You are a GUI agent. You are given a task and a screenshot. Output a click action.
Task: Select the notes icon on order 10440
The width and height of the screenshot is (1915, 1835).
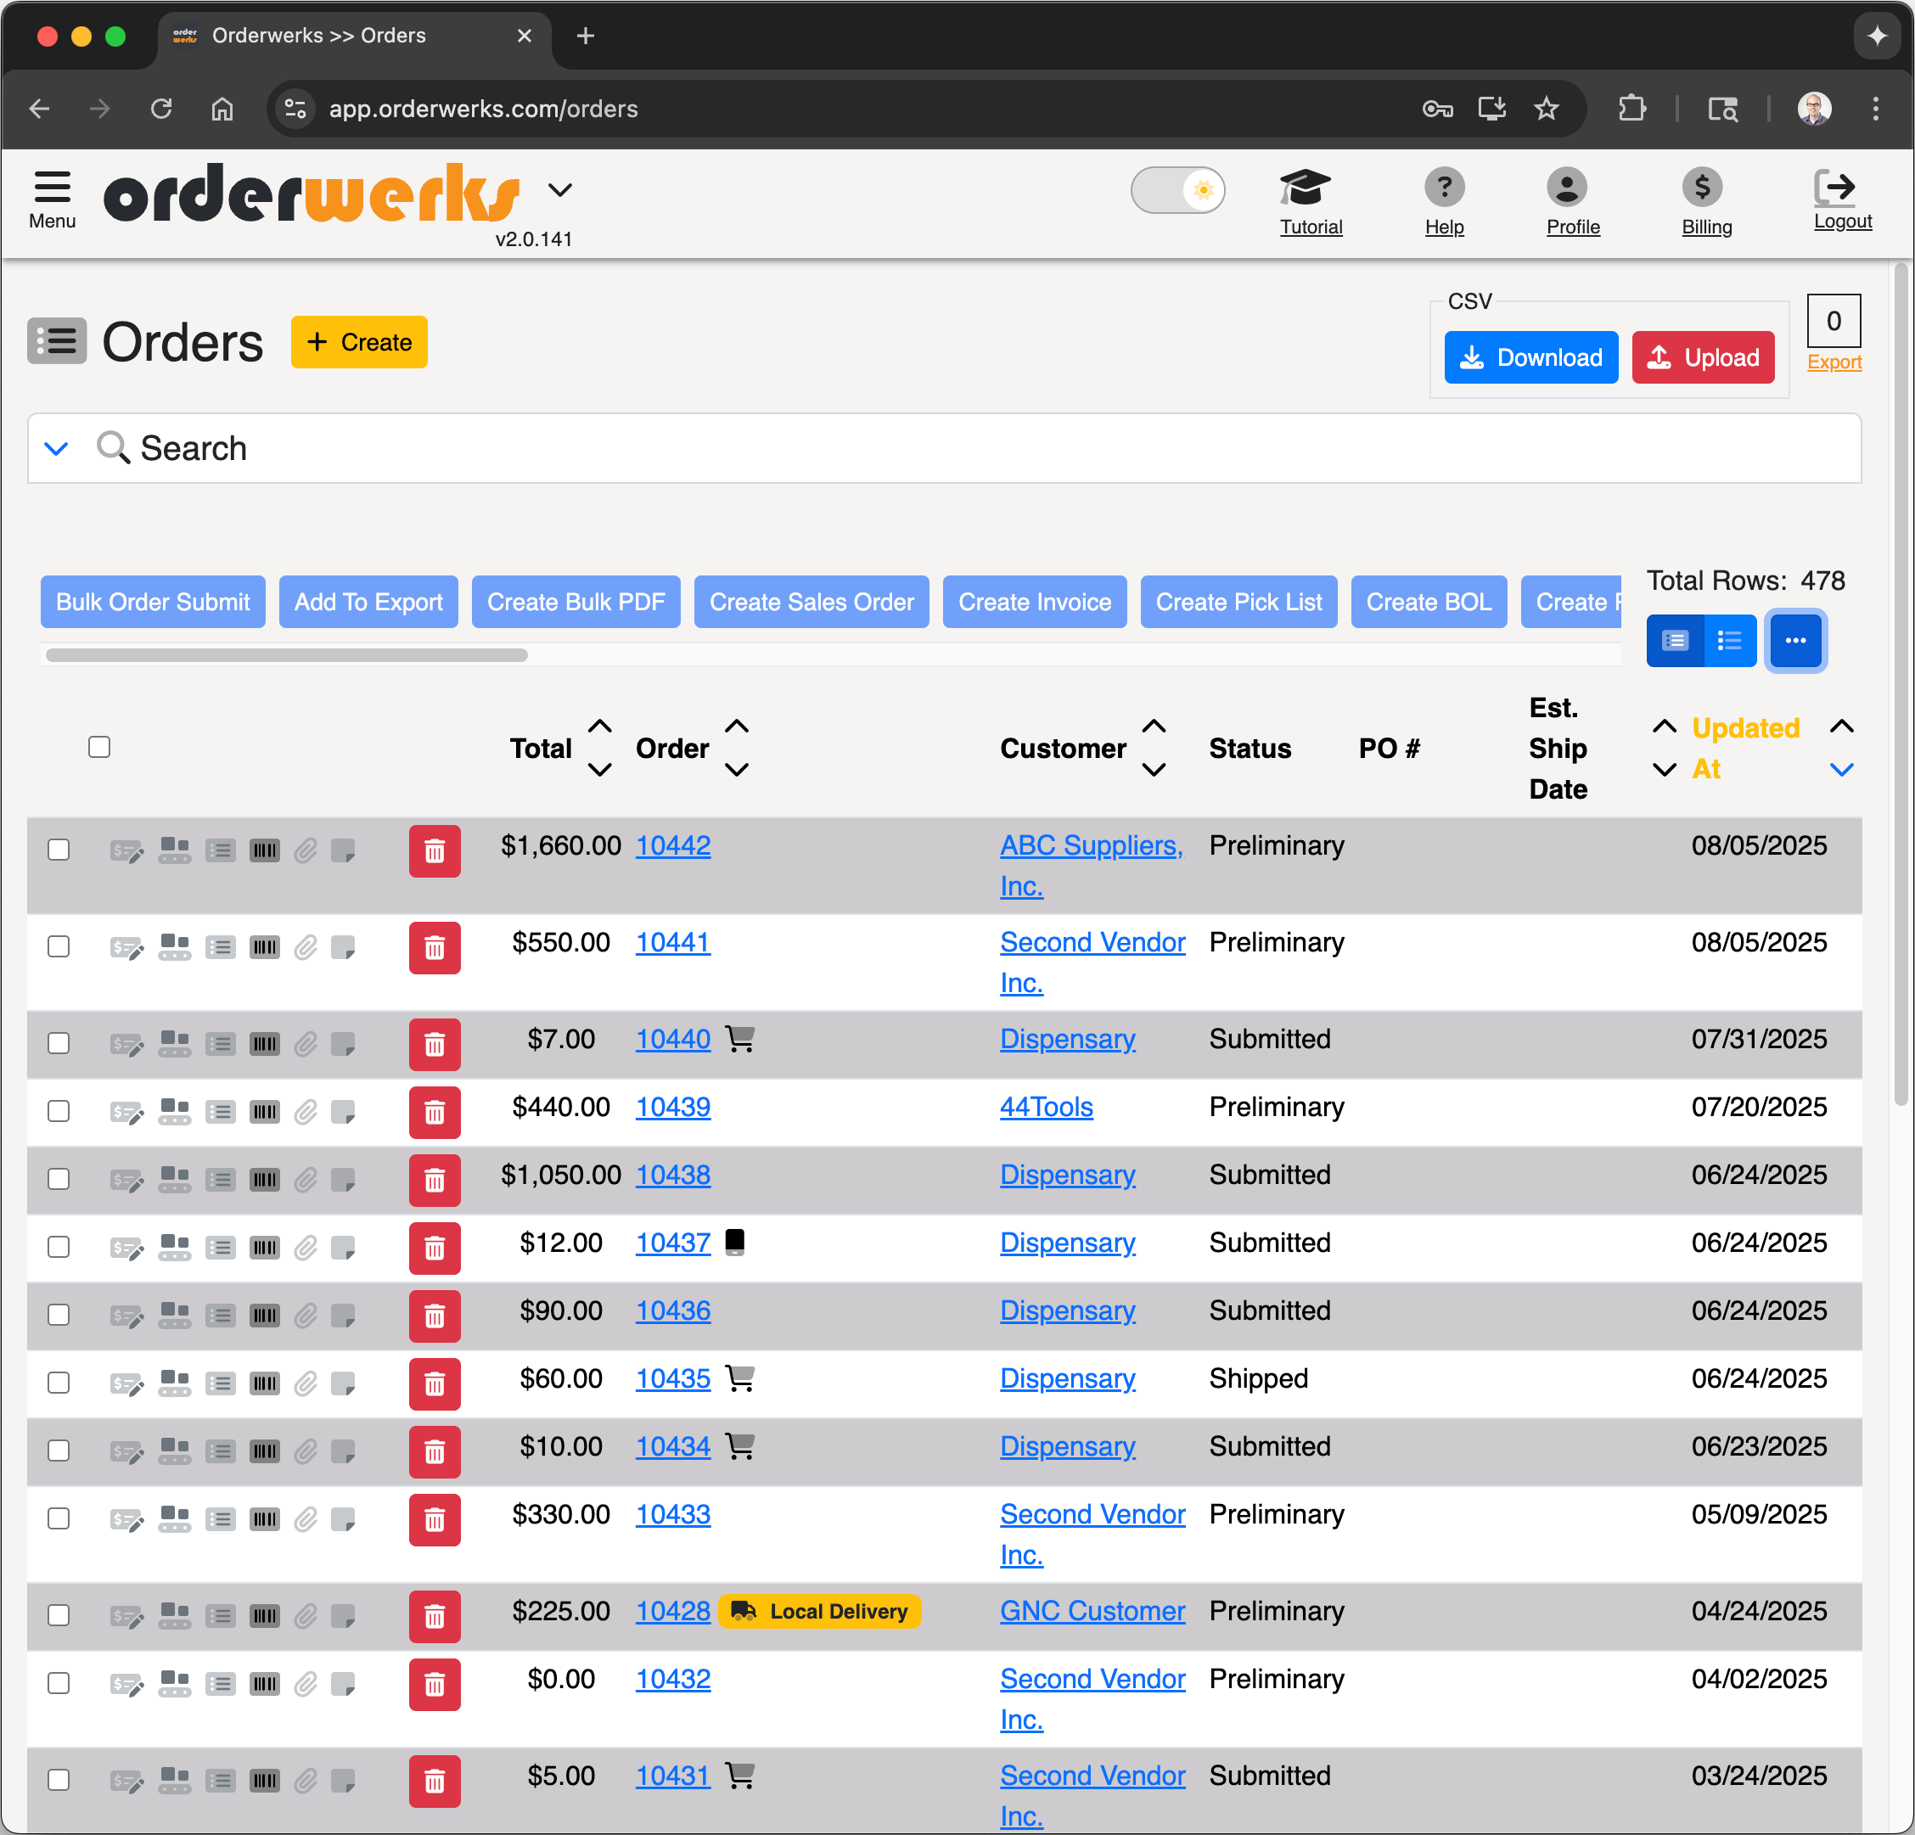pyautogui.click(x=343, y=1044)
